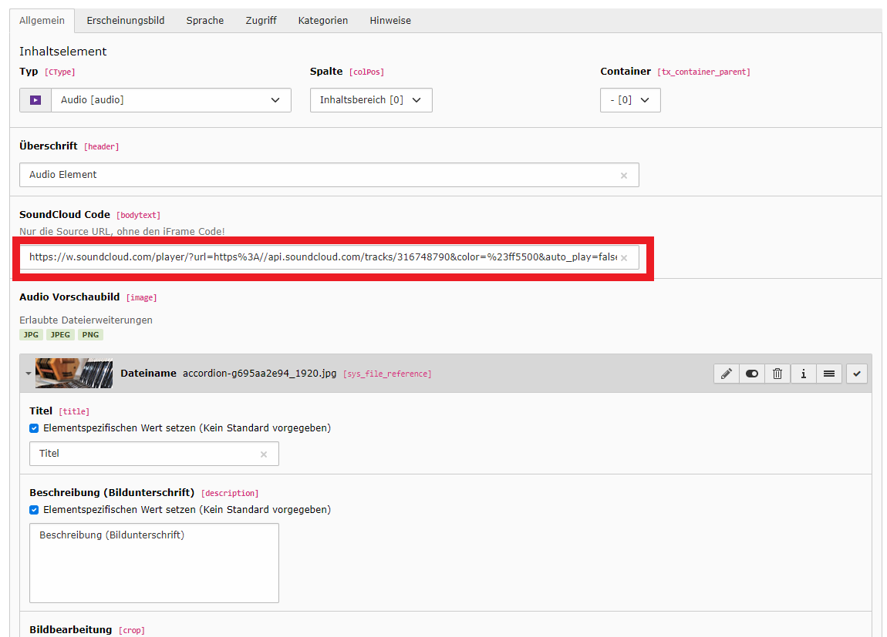Open the Spalte dropdown showing Inhaltsbereich [0]
The image size is (887, 637).
pyautogui.click(x=371, y=100)
